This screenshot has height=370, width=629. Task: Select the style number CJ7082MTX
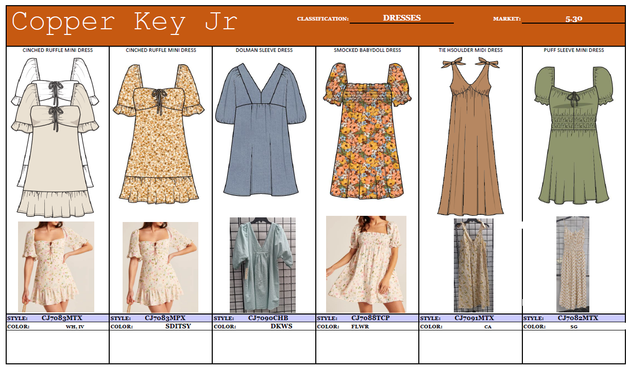coord(578,318)
